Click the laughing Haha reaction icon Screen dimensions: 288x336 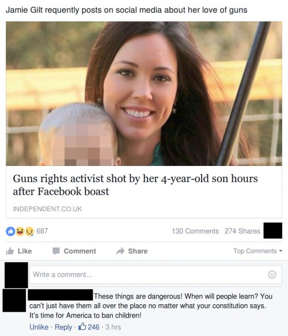click(20, 231)
